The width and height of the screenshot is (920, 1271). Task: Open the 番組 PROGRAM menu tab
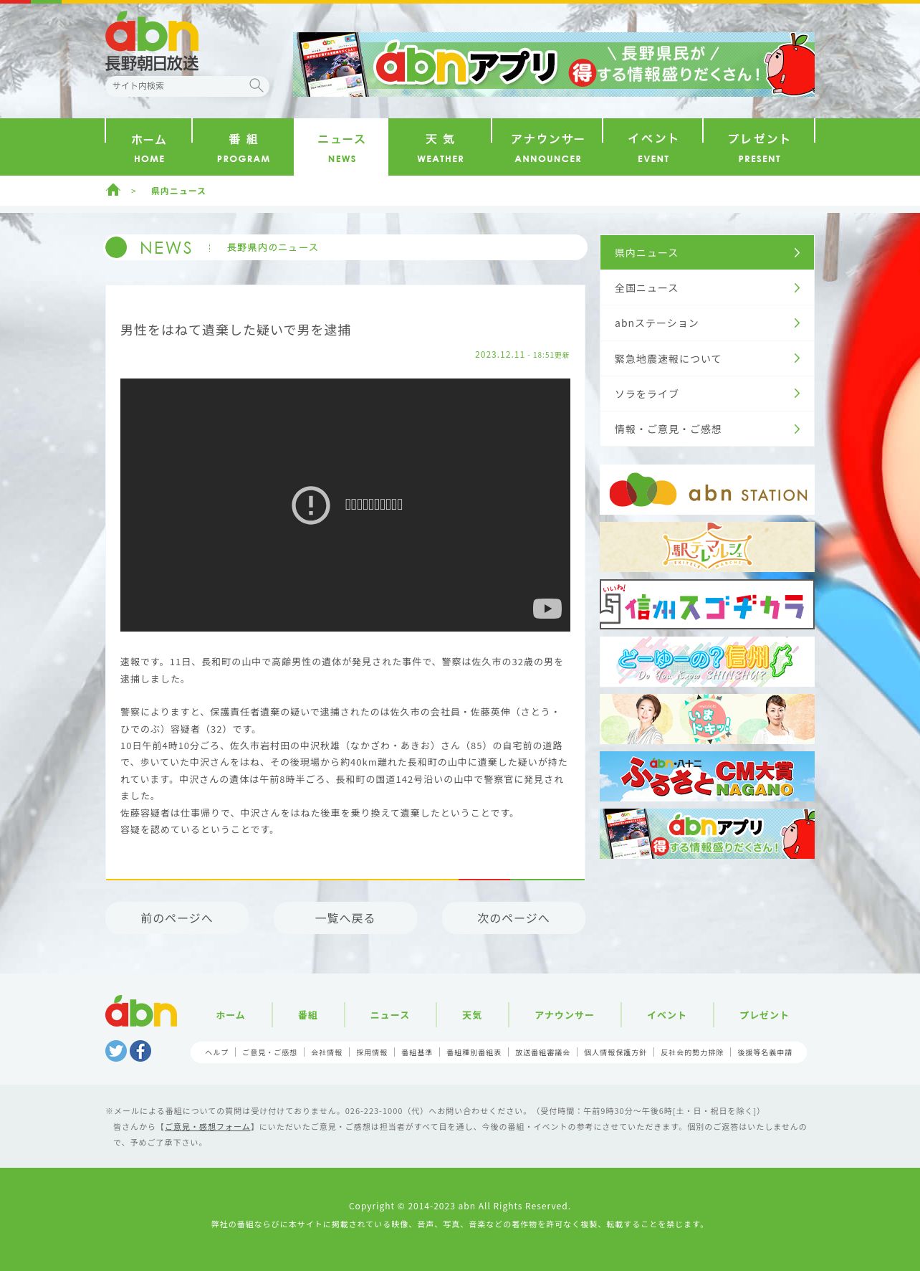point(244,147)
